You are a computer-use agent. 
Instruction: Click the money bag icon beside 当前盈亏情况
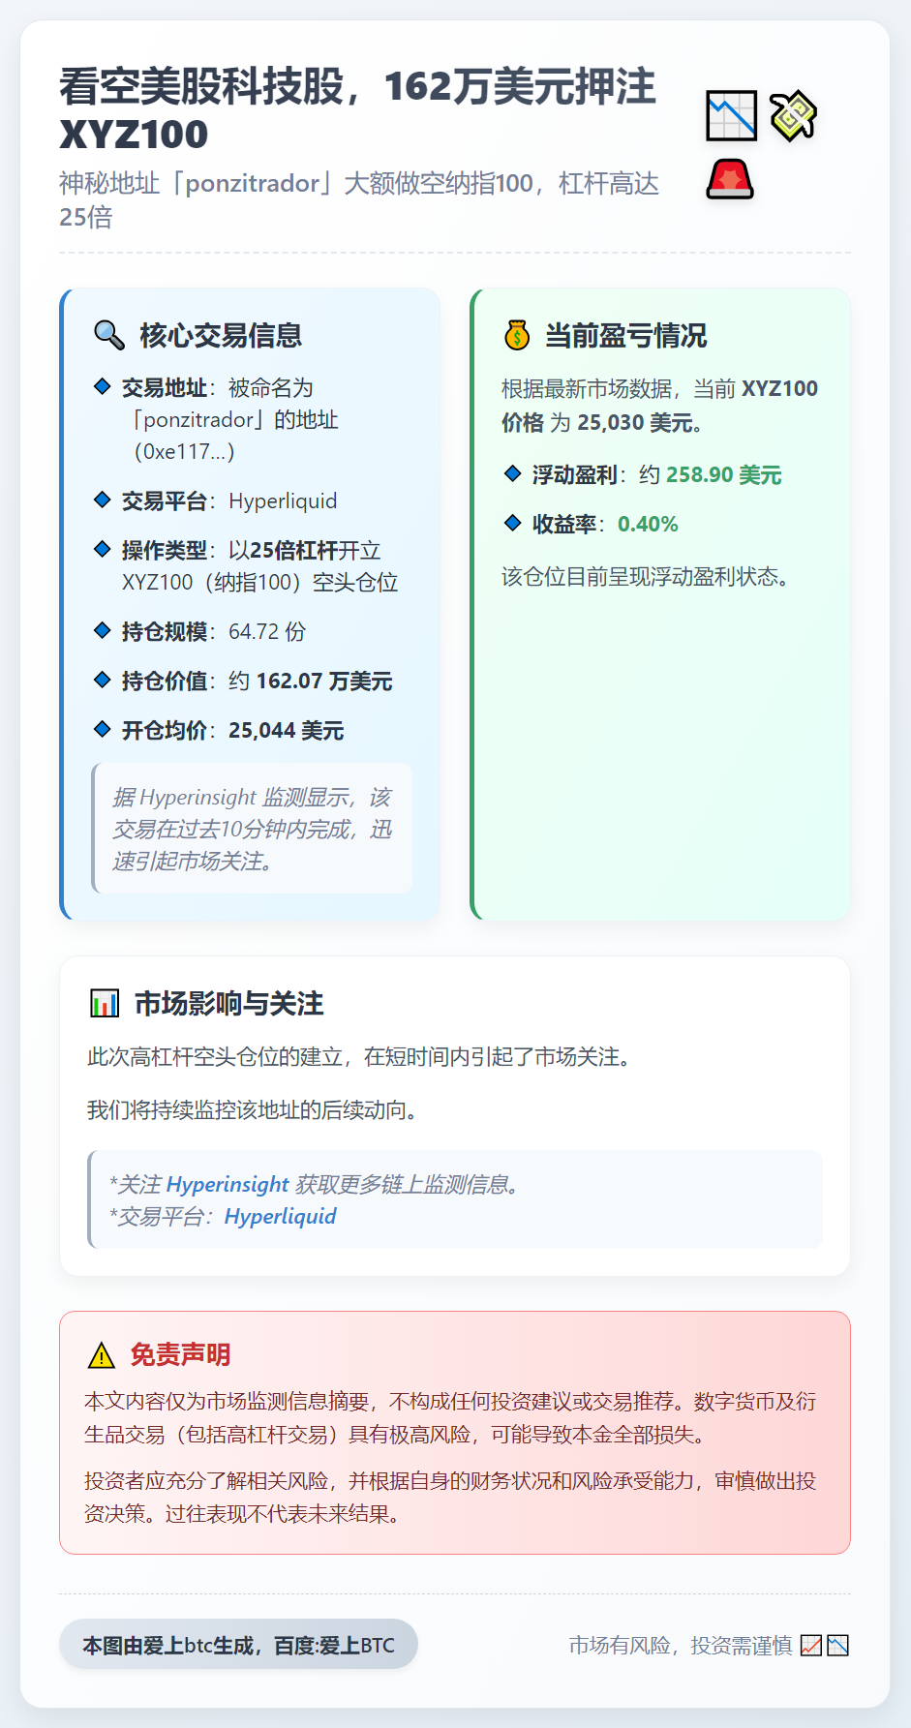point(517,335)
